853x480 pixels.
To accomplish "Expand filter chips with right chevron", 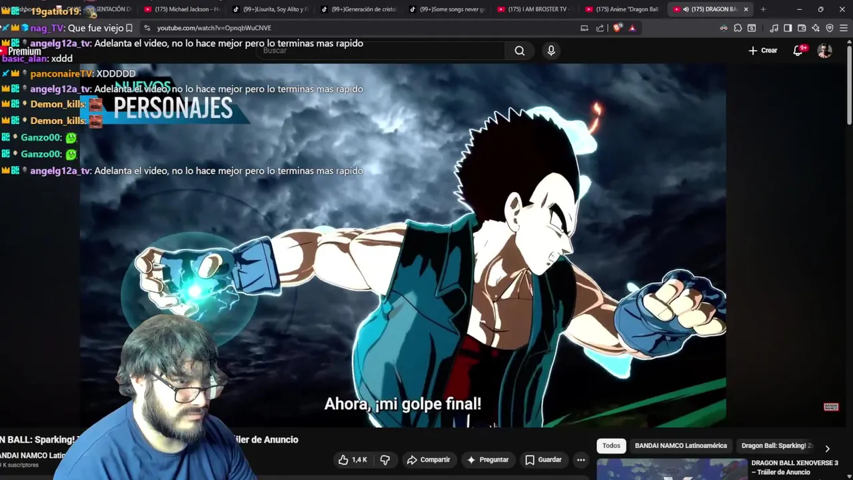I will (827, 449).
